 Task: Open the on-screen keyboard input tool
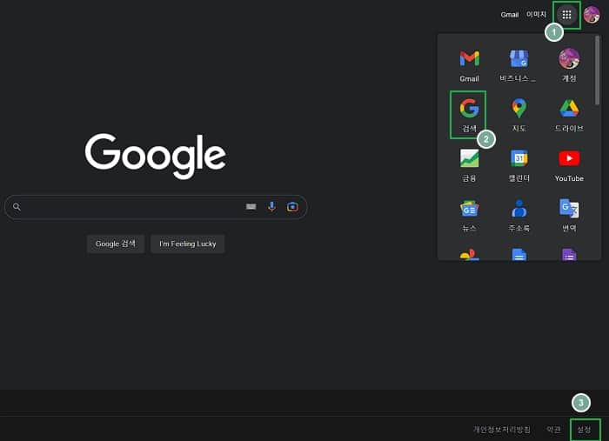point(251,207)
